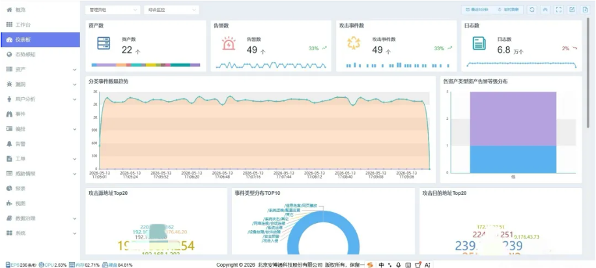596x268 pixels.
Task: Click the export file download icon
Action: click(584, 10)
